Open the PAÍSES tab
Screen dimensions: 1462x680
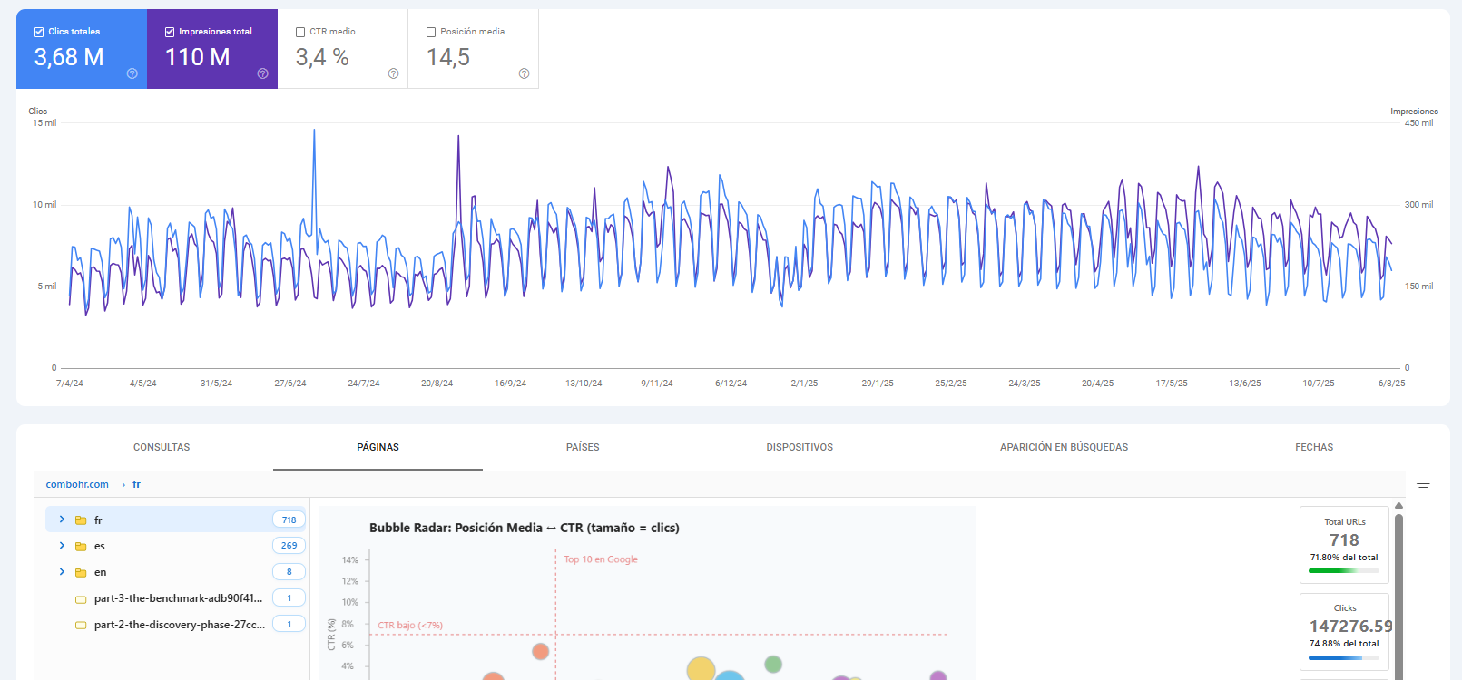[x=583, y=447]
